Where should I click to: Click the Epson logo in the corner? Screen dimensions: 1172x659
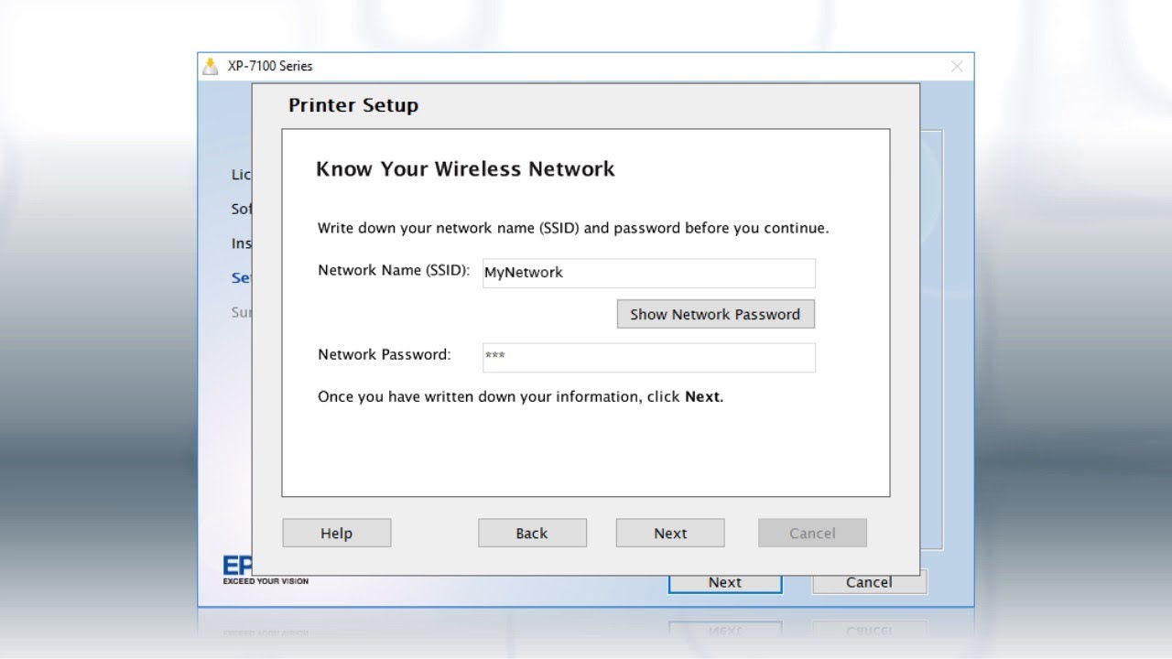(236, 567)
